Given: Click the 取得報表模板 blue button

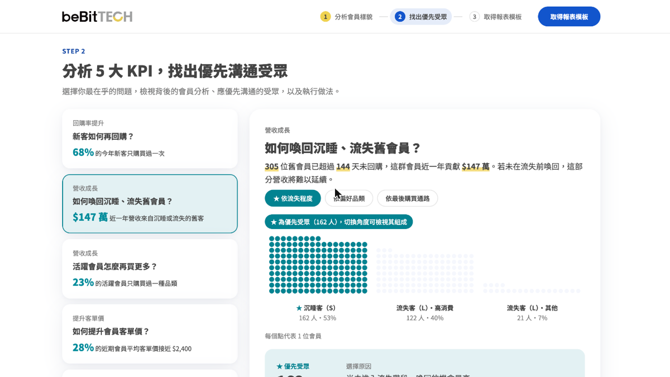Looking at the screenshot, I should [569, 17].
